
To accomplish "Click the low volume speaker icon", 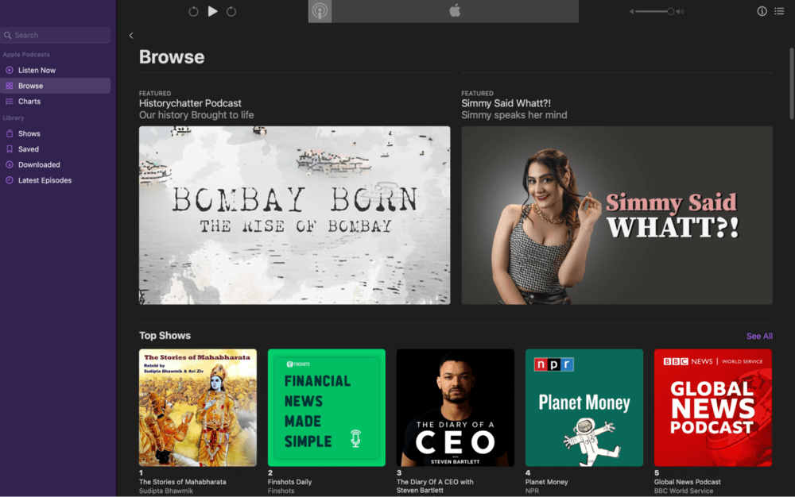I will click(632, 11).
